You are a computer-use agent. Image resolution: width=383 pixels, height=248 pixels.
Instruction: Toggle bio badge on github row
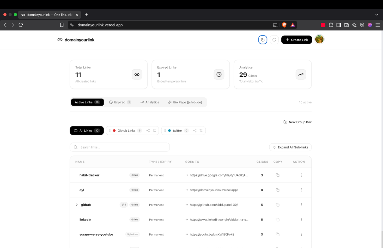135,205
